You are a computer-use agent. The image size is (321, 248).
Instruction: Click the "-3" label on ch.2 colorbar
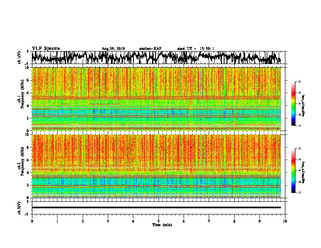(299, 149)
